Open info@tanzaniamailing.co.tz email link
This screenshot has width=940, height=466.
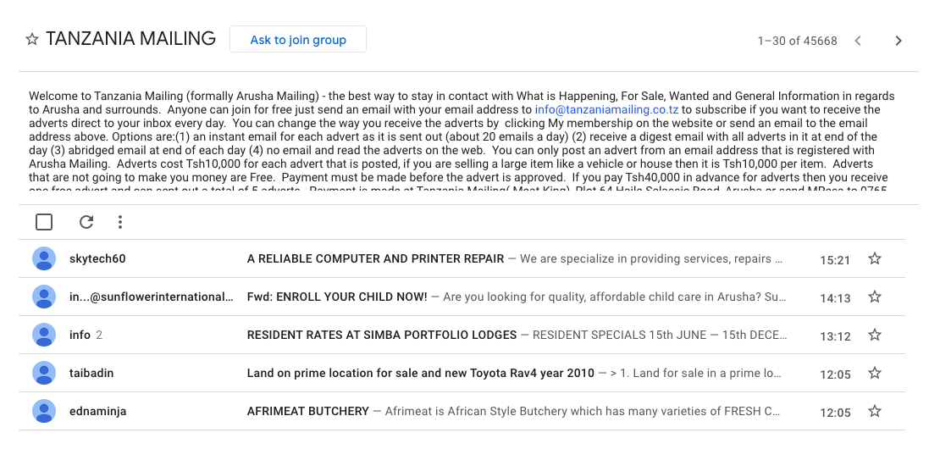coord(606,110)
